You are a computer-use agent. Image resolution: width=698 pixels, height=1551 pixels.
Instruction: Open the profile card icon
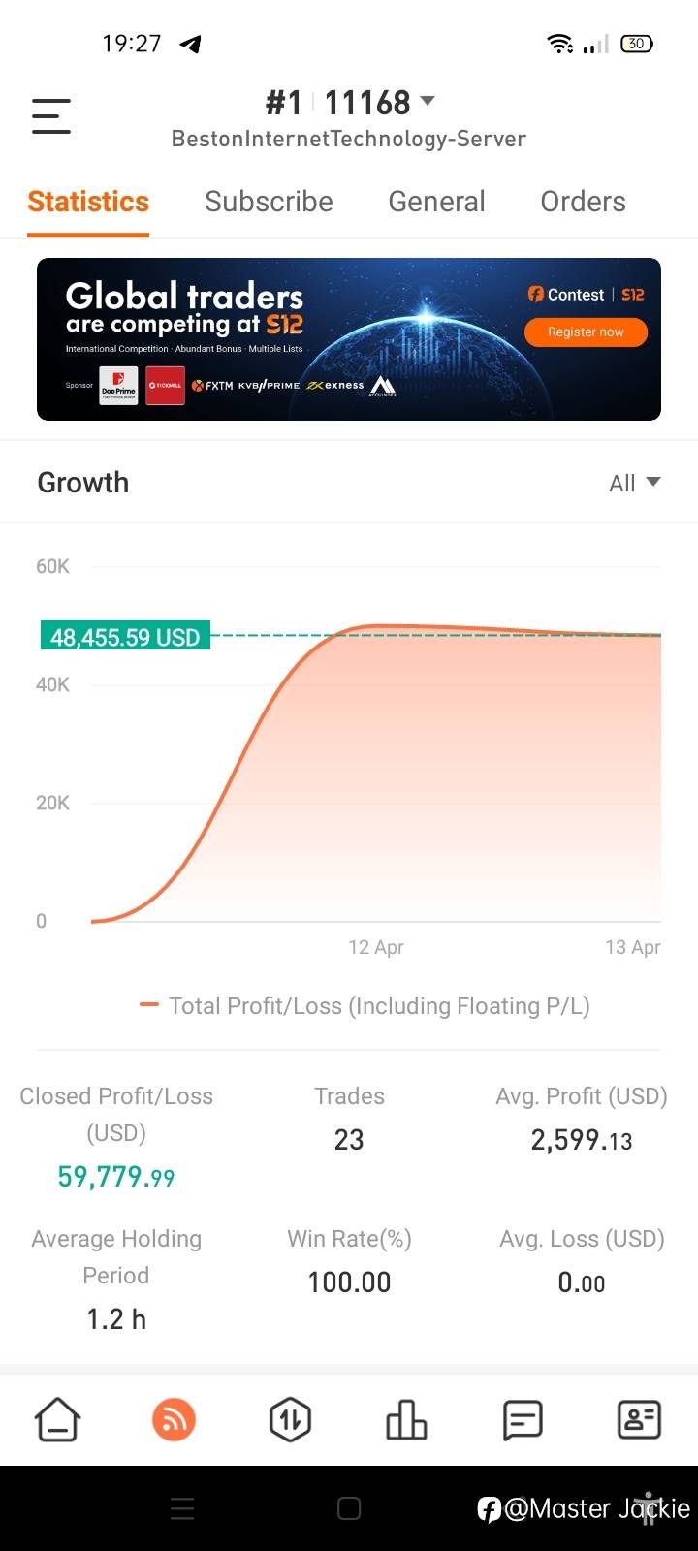pos(639,1420)
